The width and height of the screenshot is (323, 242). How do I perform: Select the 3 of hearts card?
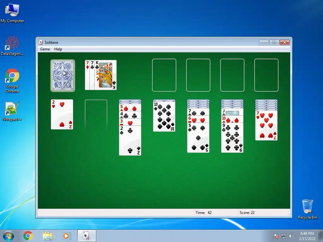point(130,122)
